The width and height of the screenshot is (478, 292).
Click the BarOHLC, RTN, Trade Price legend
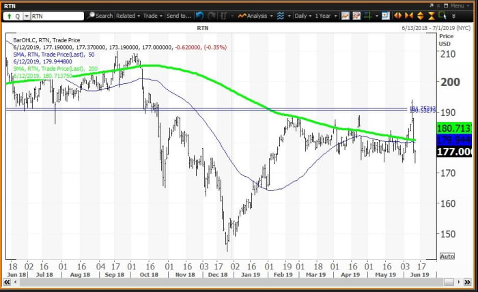pos(46,40)
